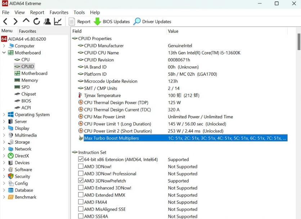Viewport: 301px width, 219px height.
Task: Open the BIOS information page
Action: coord(26,101)
